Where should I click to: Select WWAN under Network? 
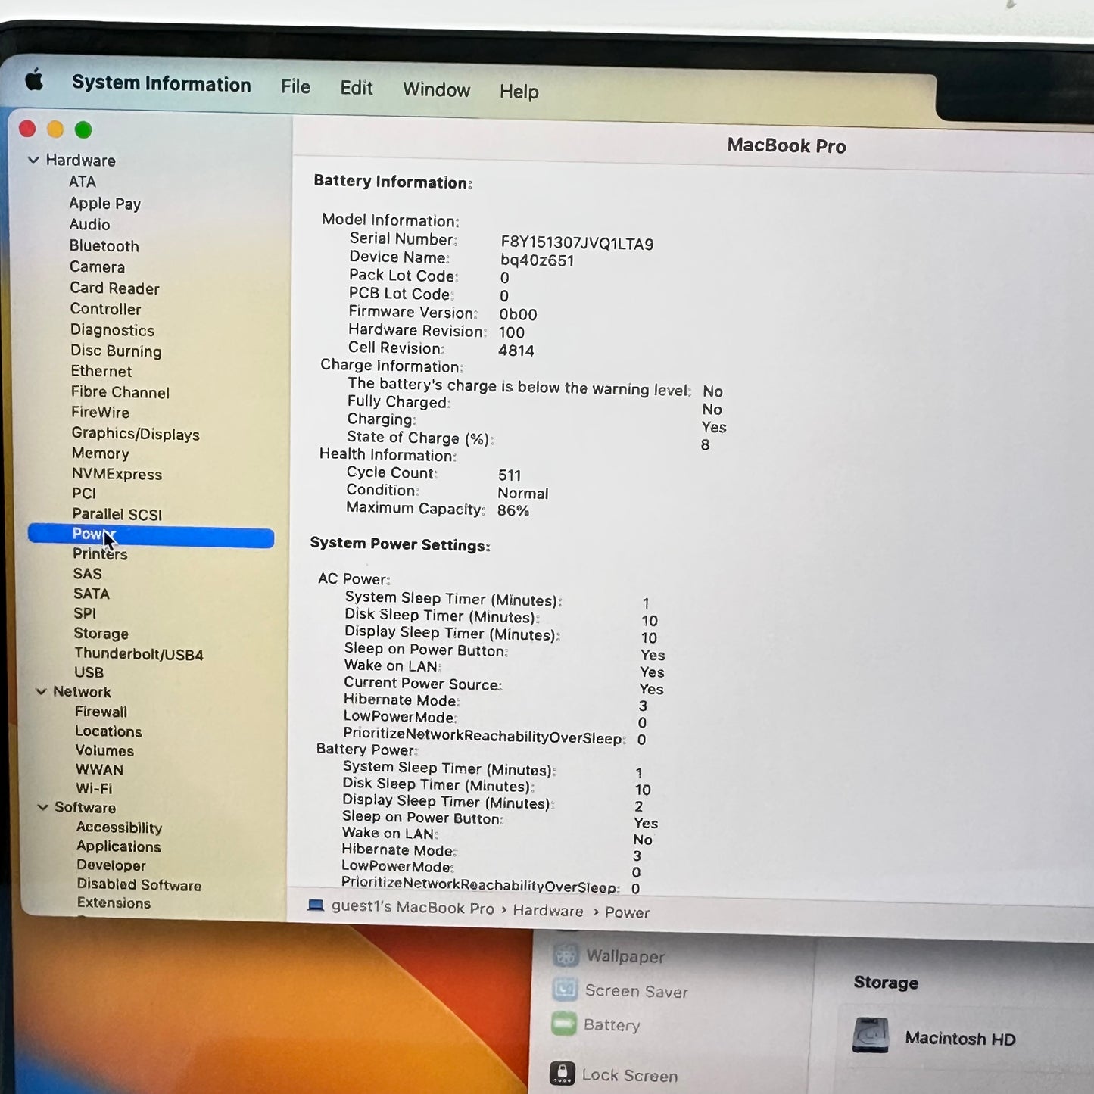coord(99,769)
